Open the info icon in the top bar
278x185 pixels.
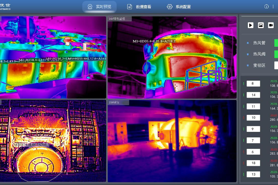pyautogui.click(x=266, y=7)
